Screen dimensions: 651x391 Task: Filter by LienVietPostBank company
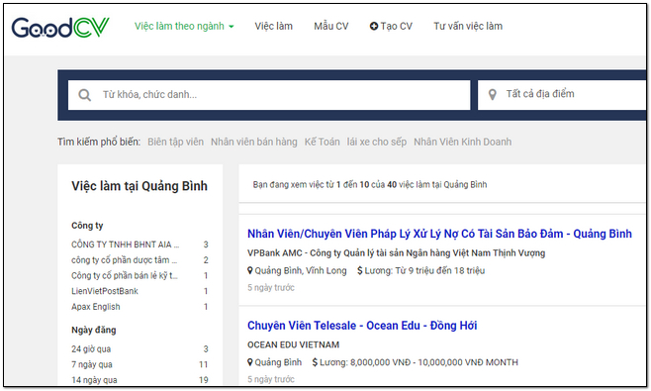[139, 291]
